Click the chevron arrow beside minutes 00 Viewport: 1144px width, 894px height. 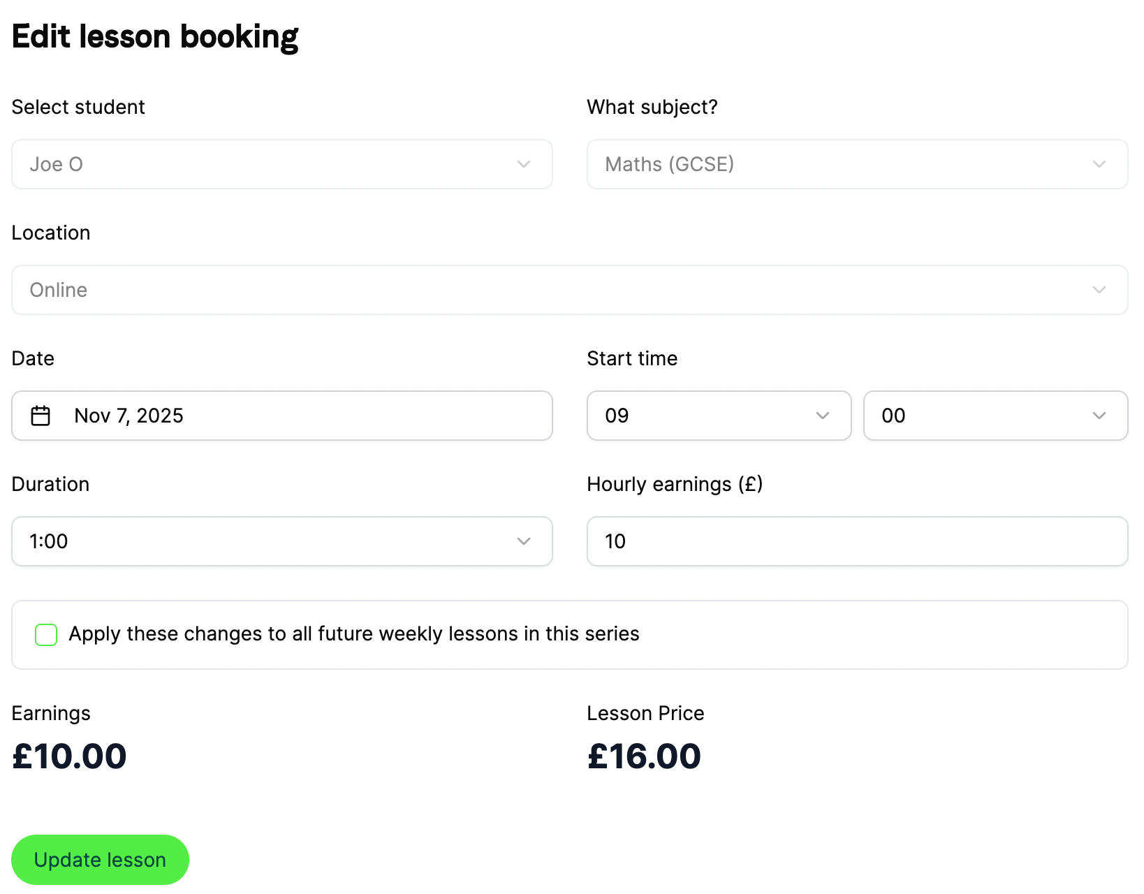pyautogui.click(x=1099, y=416)
